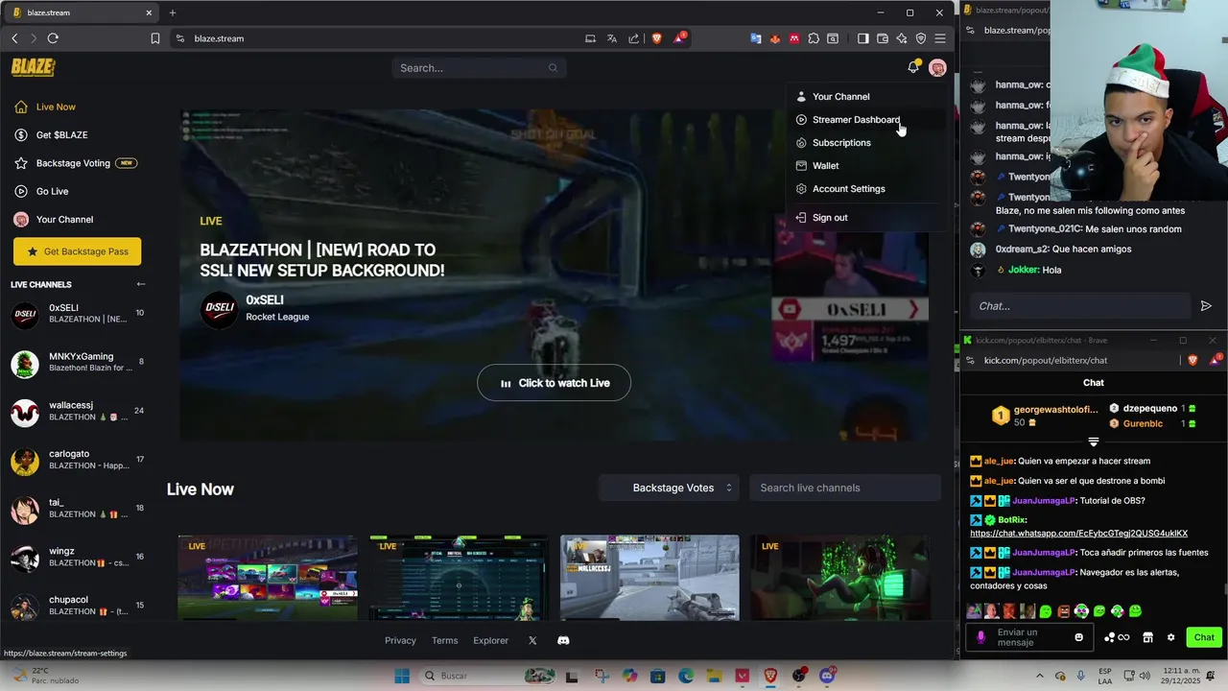
Task: Open the tai_ live channel
Action: pos(77,509)
